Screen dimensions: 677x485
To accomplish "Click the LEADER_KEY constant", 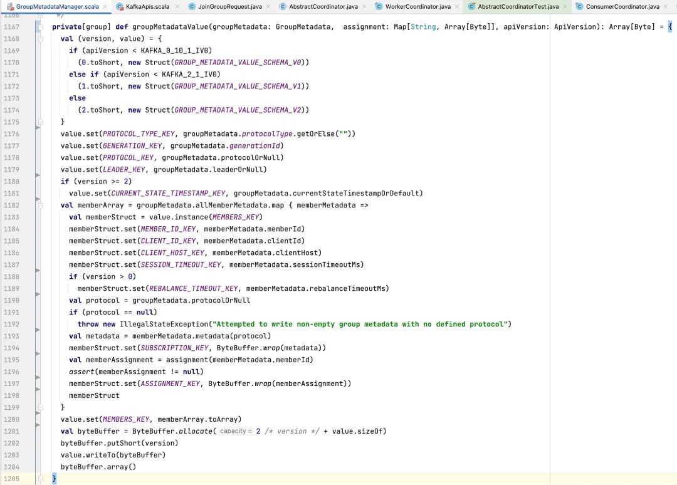I will tap(124, 170).
